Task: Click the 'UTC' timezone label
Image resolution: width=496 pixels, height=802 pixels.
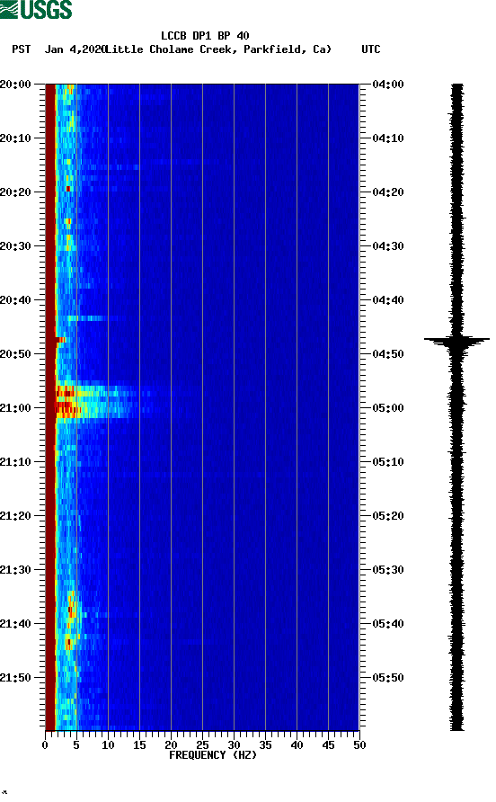Action: (x=371, y=49)
